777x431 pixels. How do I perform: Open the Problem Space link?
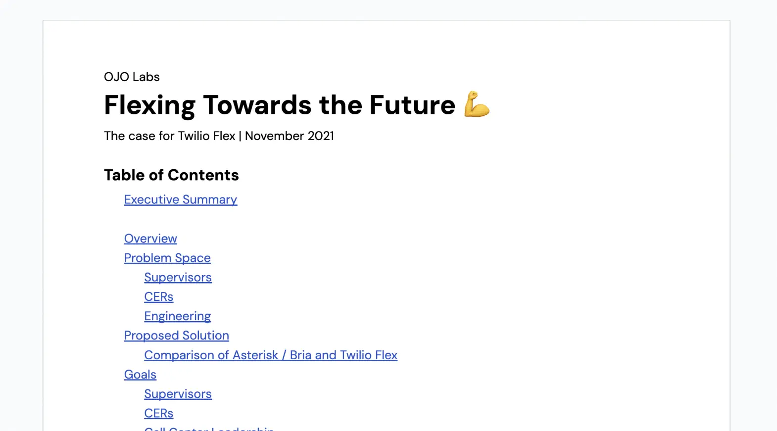tap(167, 258)
